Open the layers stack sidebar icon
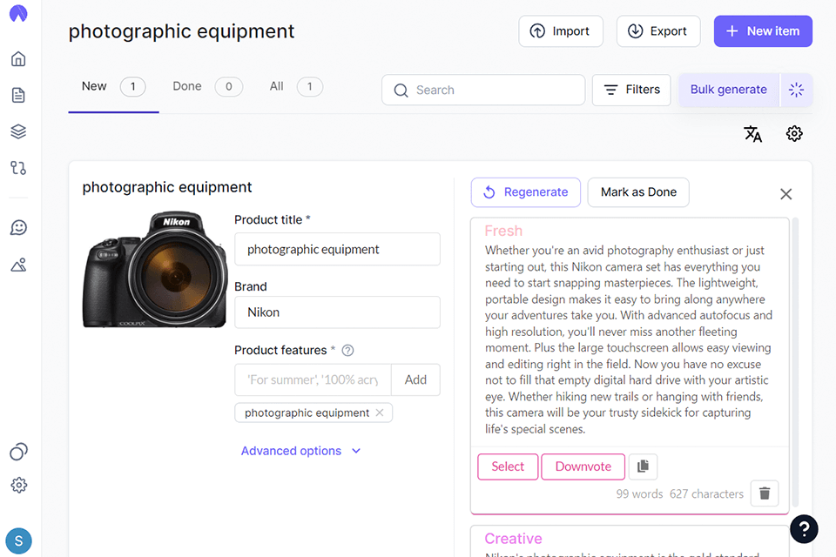836x557 pixels. coord(18,131)
